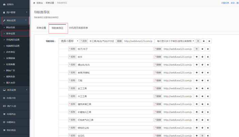239x137 pixels.
Task: Remove the 刀剪 navigation entry
Action: tap(208, 81)
